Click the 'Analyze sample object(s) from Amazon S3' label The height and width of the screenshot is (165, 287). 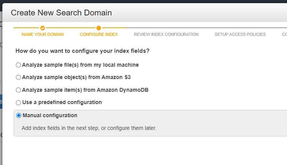[x=76, y=77]
